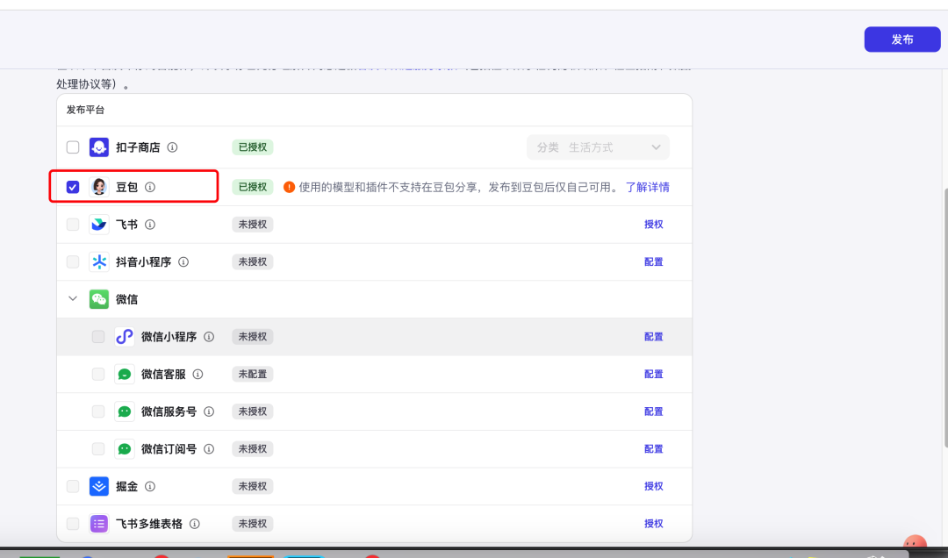
Task: Open info tooltip next to 微信客服
Action: click(197, 375)
